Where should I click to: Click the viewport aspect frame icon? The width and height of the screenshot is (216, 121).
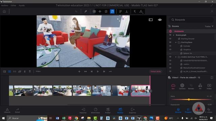(x=151, y=20)
